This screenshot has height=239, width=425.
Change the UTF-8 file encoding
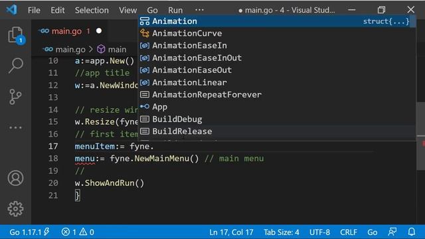click(x=319, y=232)
